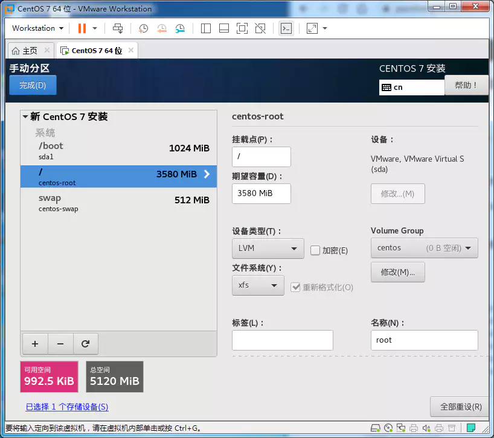The width and height of the screenshot is (494, 438).
Task: Collapse the 新 CentOS 7 安装 tree
Action: coord(25,118)
